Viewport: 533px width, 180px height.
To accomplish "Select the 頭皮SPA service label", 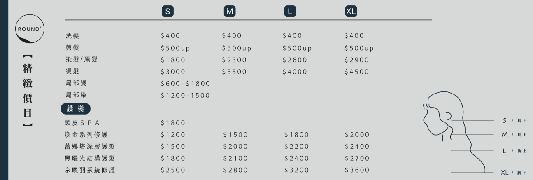I will point(83,123).
